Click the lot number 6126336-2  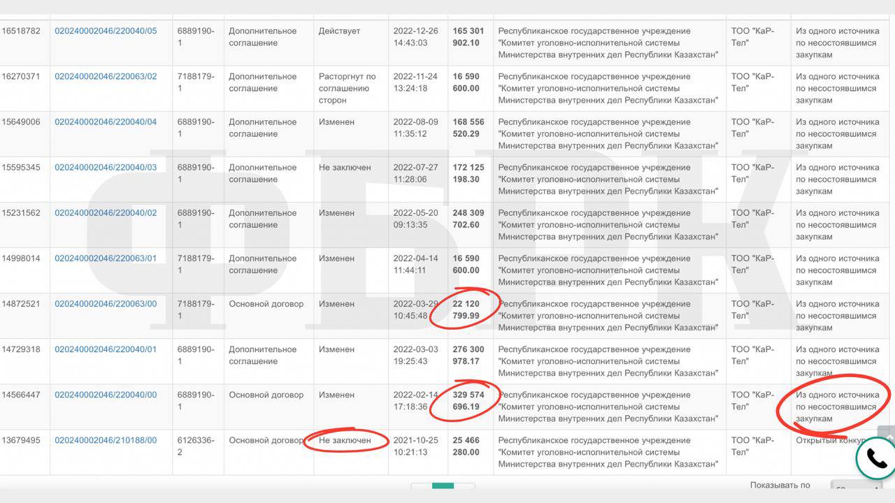(x=196, y=446)
